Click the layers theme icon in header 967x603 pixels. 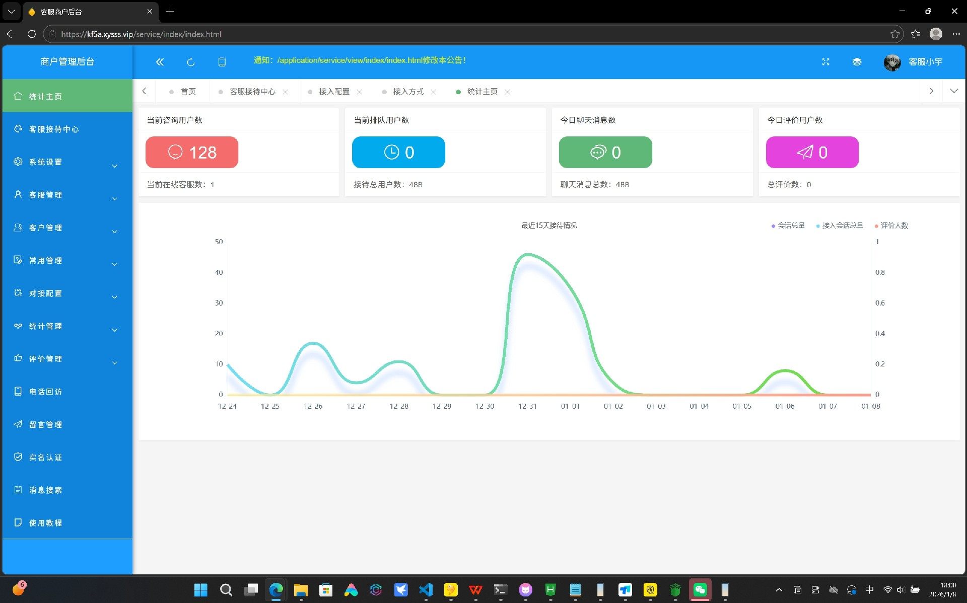pos(857,62)
